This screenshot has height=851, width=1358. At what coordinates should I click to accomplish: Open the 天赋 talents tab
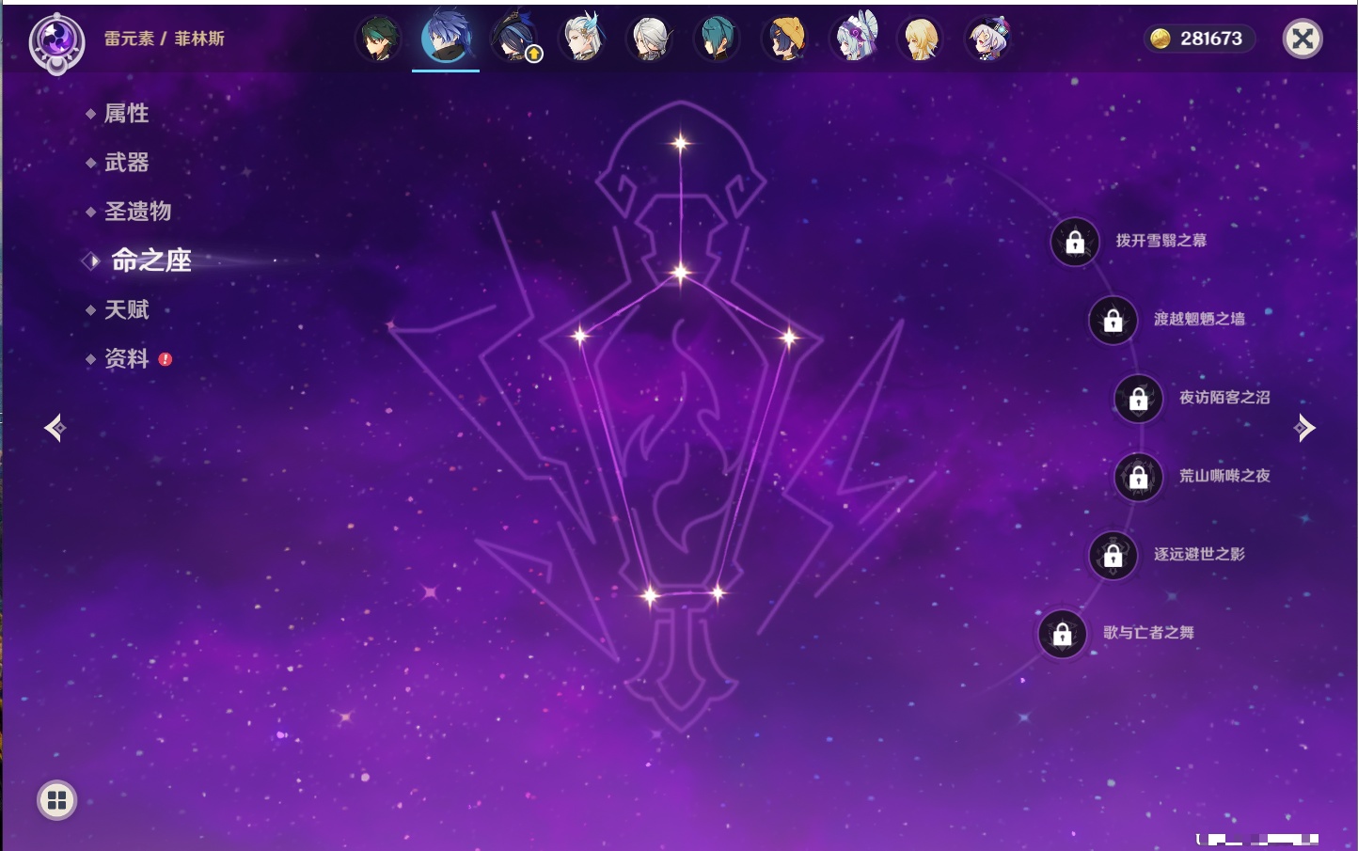click(126, 309)
